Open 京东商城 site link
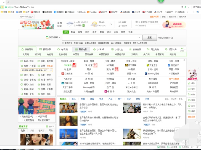The height and width of the screenshot is (150, 201). tap(67, 74)
